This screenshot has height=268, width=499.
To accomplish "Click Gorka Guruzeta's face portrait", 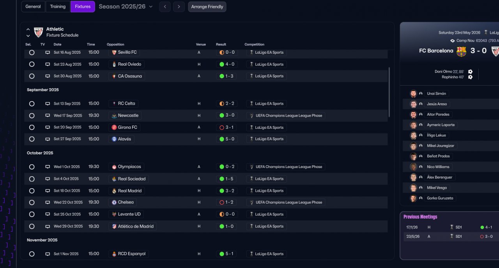I will 413,198.
